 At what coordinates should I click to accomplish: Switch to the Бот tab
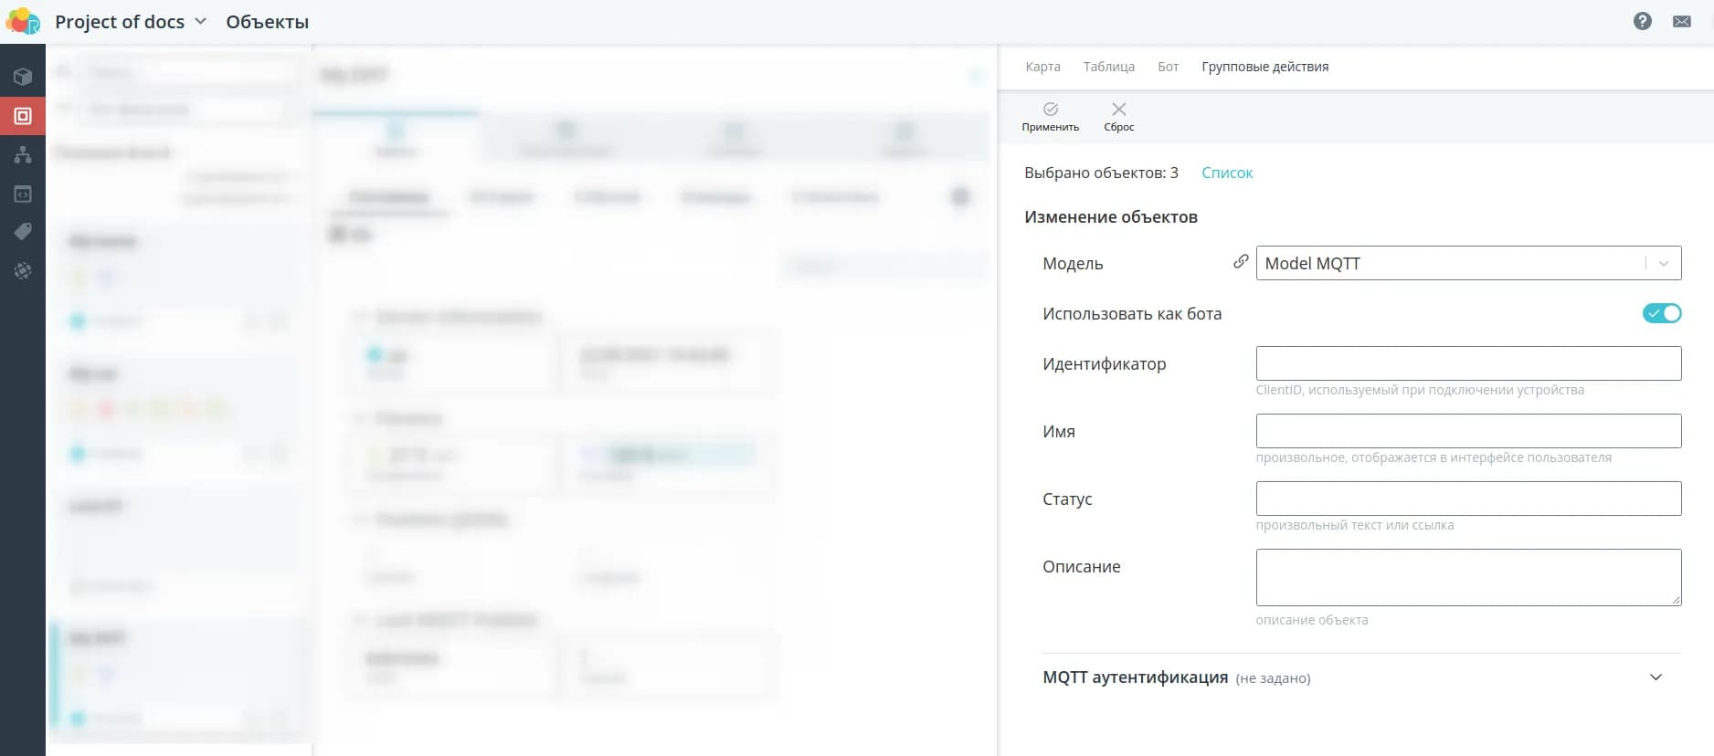point(1168,67)
